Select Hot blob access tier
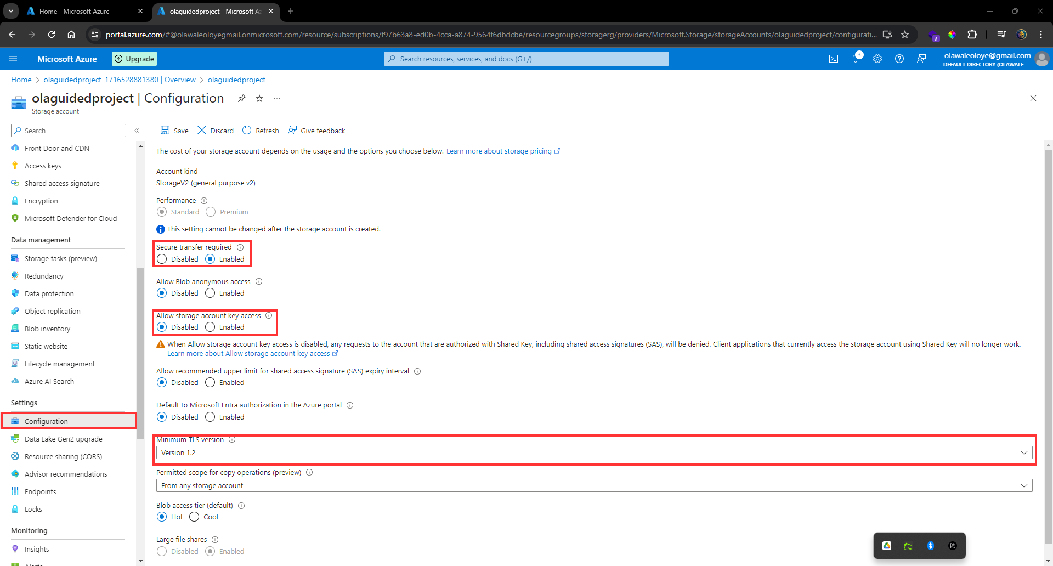The width and height of the screenshot is (1053, 566). 162,517
